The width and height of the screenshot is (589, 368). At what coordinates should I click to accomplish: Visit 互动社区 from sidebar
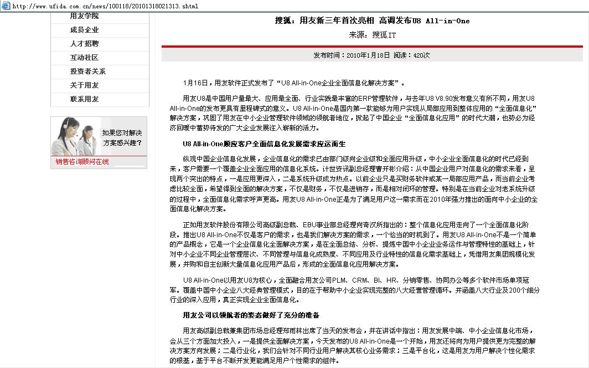84,58
